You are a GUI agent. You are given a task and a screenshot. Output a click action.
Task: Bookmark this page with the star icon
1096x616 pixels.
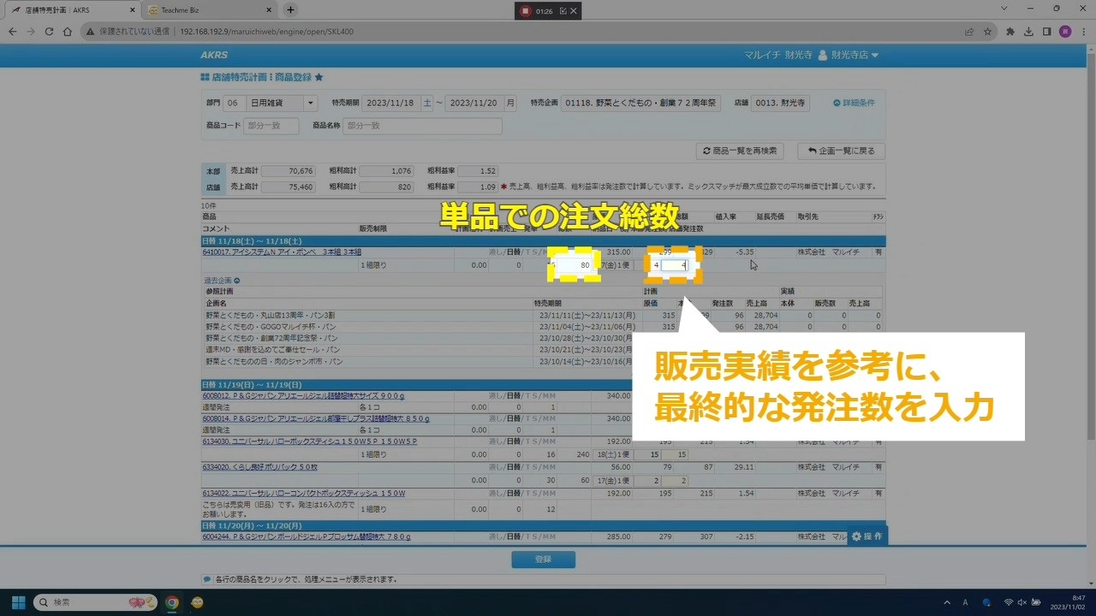[x=987, y=32]
